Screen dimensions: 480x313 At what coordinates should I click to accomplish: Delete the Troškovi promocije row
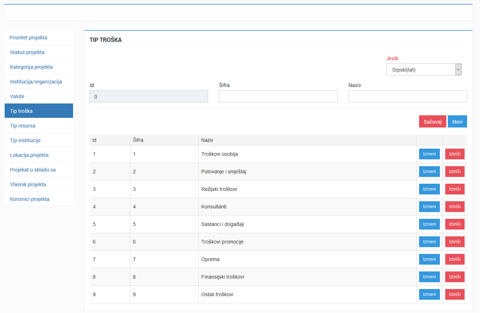pyautogui.click(x=455, y=242)
